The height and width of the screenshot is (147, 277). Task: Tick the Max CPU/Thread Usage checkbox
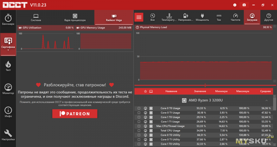[x=139, y=126]
